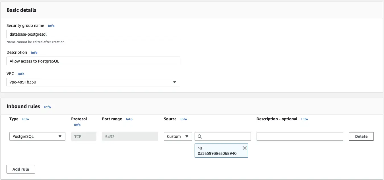Open Info link next to Inbound rules heading
384x180 pixels.
coord(48,107)
